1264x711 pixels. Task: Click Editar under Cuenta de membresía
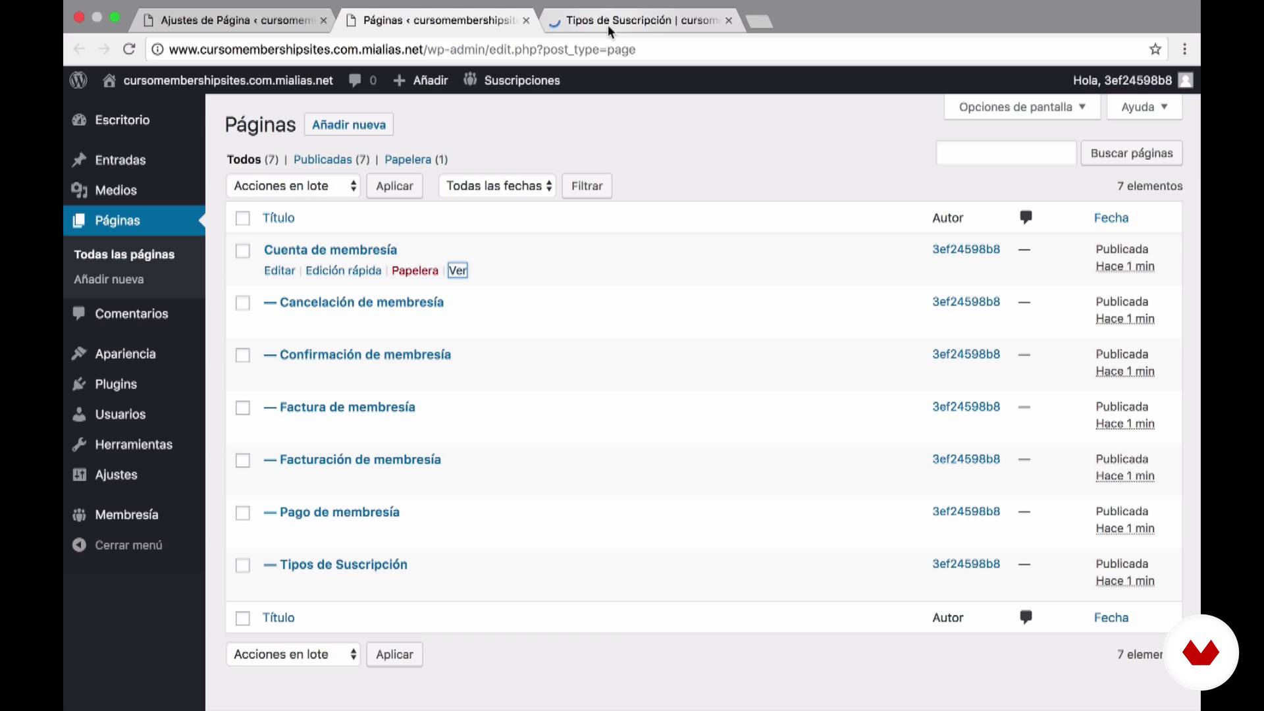point(279,271)
